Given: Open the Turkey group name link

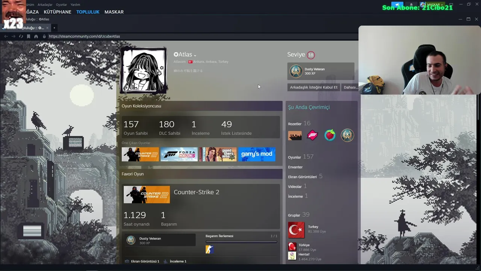Looking at the screenshot, I should click(x=313, y=227).
